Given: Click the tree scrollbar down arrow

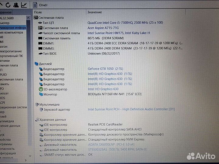Looking at the screenshot, I should pos(30,156).
